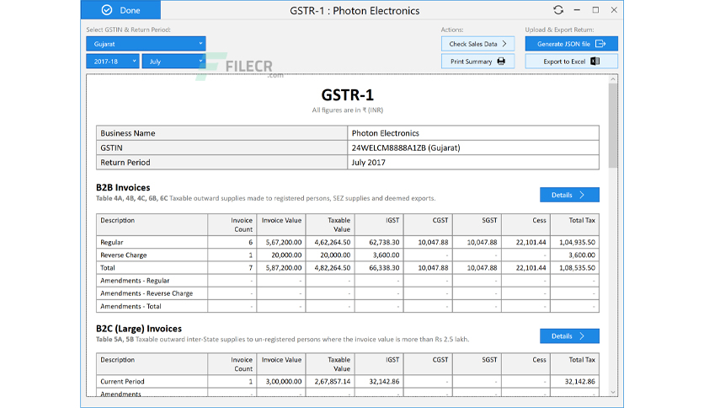Click the 'Current Period' row label
Image resolution: width=704 pixels, height=408 pixels.
point(122,381)
